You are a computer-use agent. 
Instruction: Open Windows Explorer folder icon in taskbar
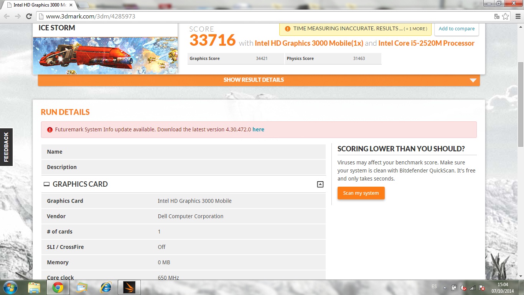(34, 287)
